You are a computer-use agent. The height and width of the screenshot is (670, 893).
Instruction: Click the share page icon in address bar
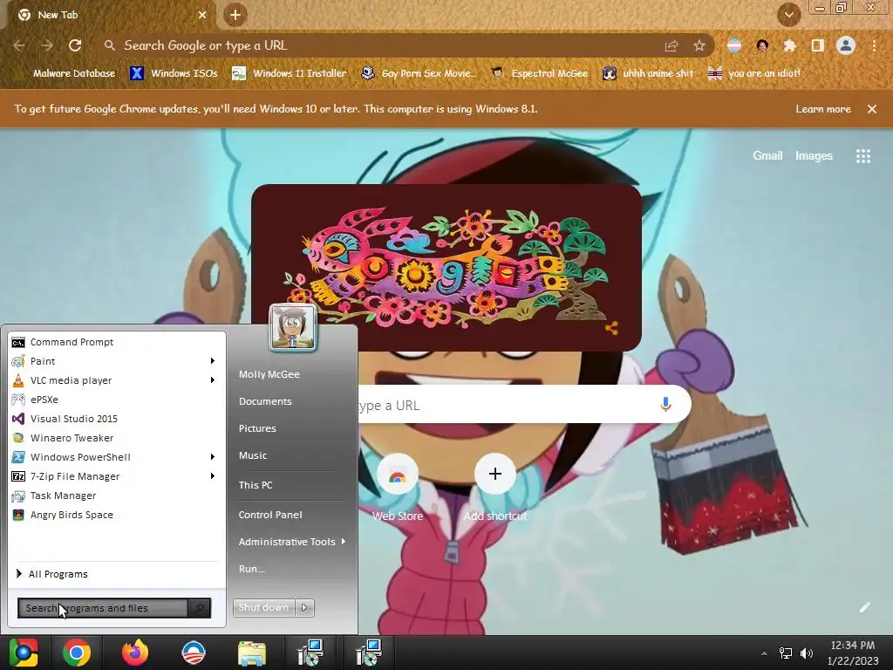click(671, 45)
